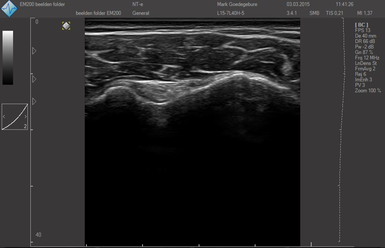Click the left arrow in the gamma curve box
This screenshot has width=385, height=248.
4,117
